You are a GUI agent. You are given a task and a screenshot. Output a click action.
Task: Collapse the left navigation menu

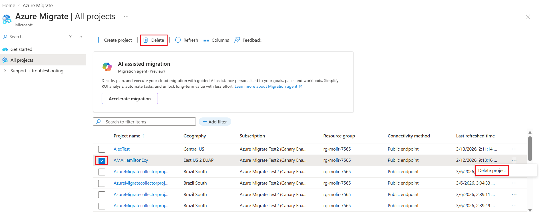pyautogui.click(x=81, y=37)
